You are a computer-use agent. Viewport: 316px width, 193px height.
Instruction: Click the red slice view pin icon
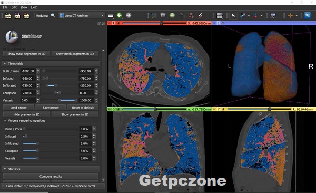pyautogui.click(x=110, y=23)
